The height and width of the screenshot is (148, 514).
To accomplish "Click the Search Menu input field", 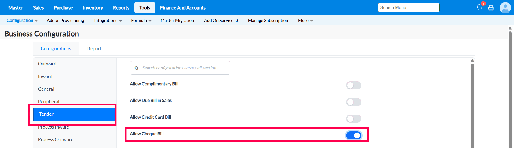I will 408,8.
